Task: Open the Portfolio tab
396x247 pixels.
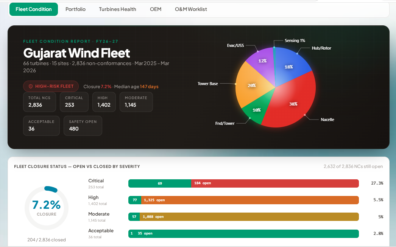Action: 75,9
